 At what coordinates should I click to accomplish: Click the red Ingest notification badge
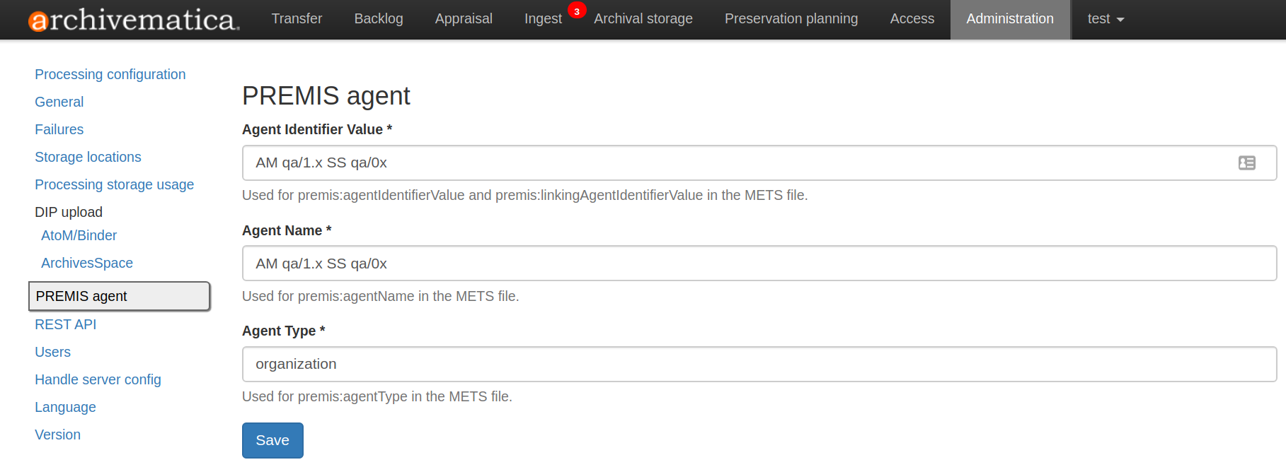point(577,11)
